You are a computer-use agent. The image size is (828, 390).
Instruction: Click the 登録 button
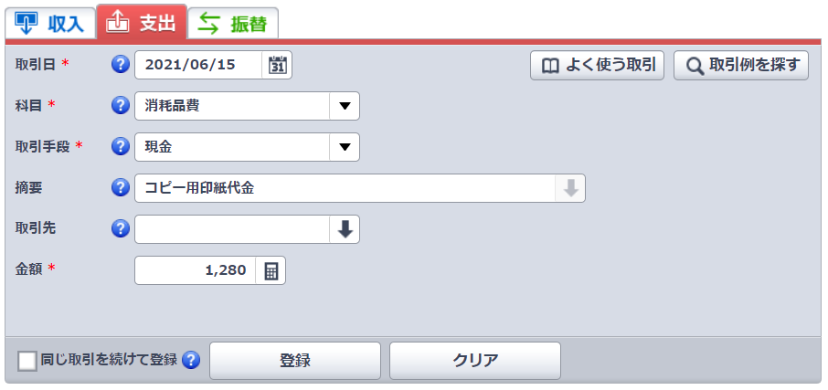295,361
